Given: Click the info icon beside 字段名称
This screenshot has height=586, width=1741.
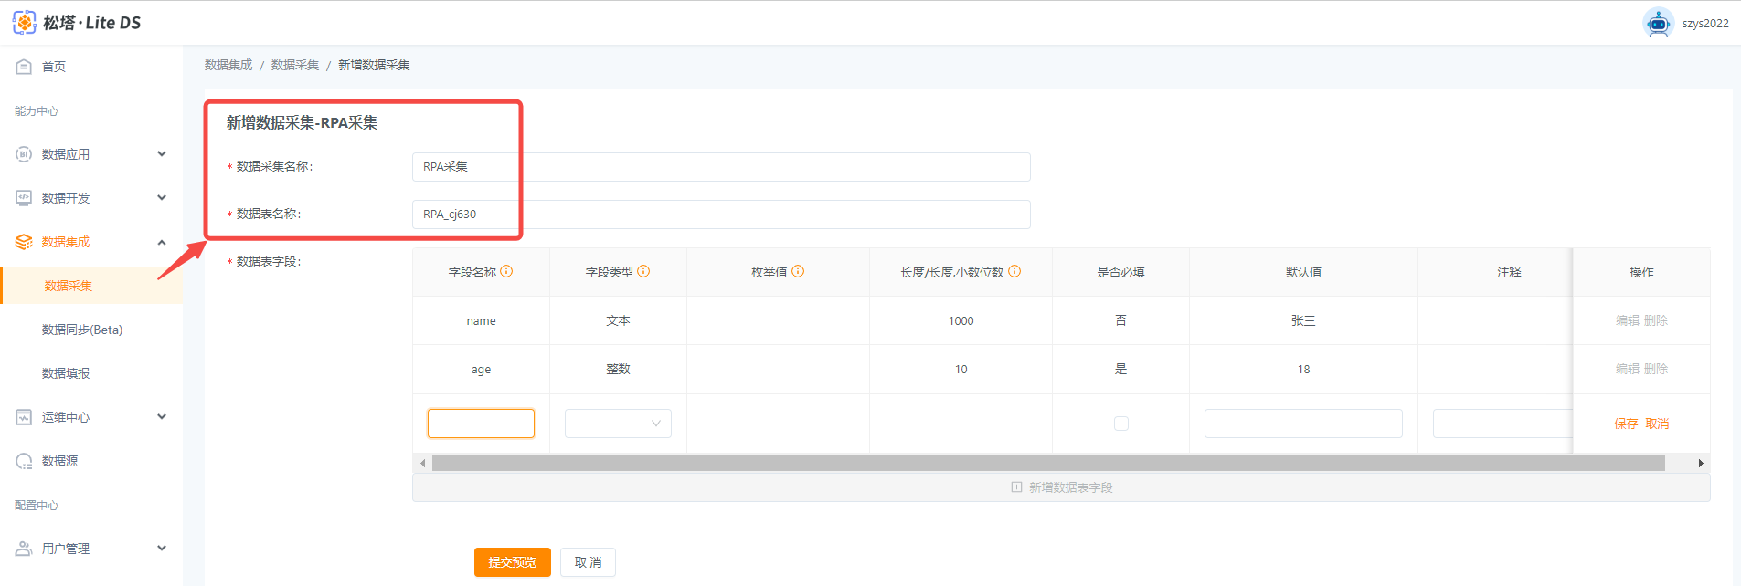Looking at the screenshot, I should 506,271.
